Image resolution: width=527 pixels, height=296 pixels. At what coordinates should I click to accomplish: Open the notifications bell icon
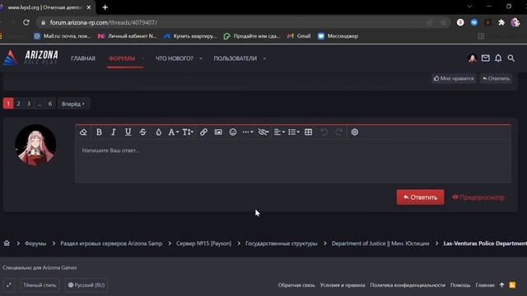click(498, 58)
